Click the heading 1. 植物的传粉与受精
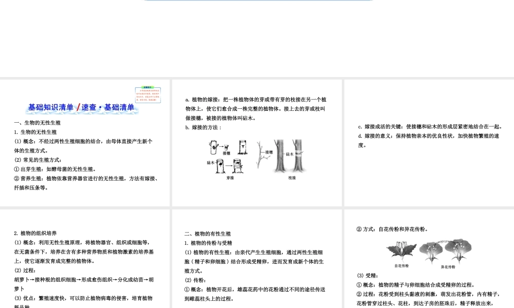This screenshot has width=514, height=308. click(208, 243)
